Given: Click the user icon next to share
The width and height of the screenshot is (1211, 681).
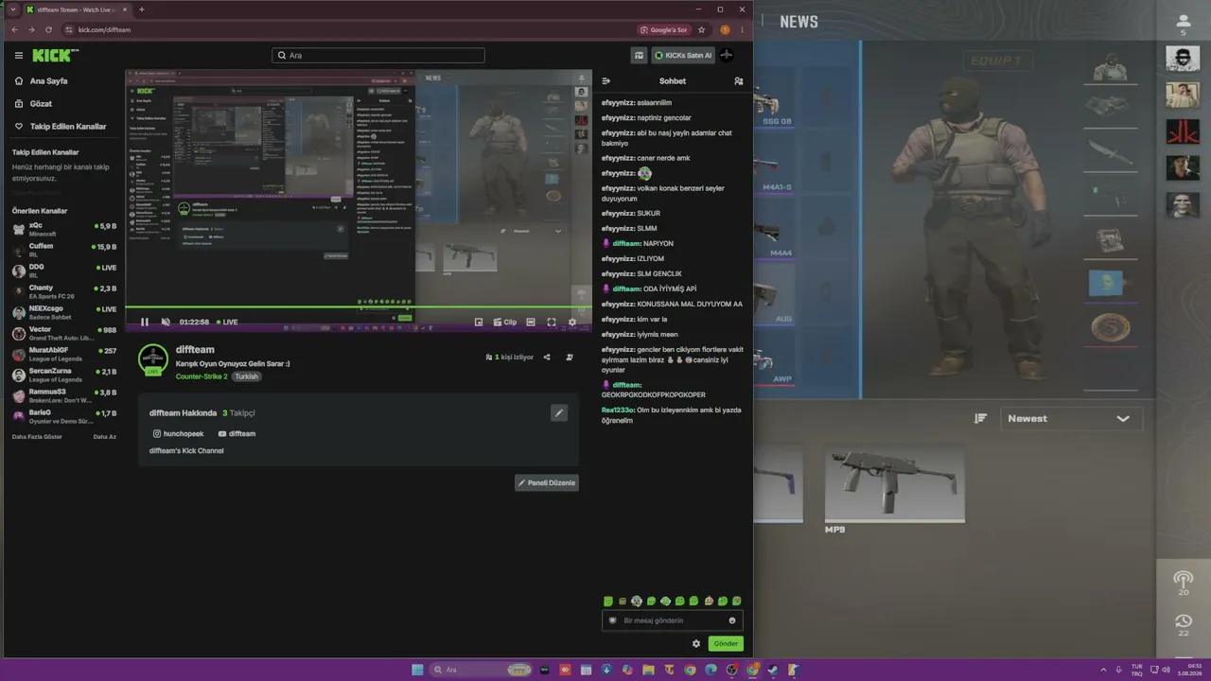Looking at the screenshot, I should pyautogui.click(x=570, y=358).
